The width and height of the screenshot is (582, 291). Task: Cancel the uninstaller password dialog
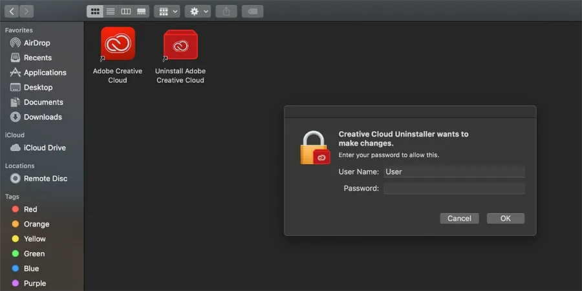click(460, 219)
